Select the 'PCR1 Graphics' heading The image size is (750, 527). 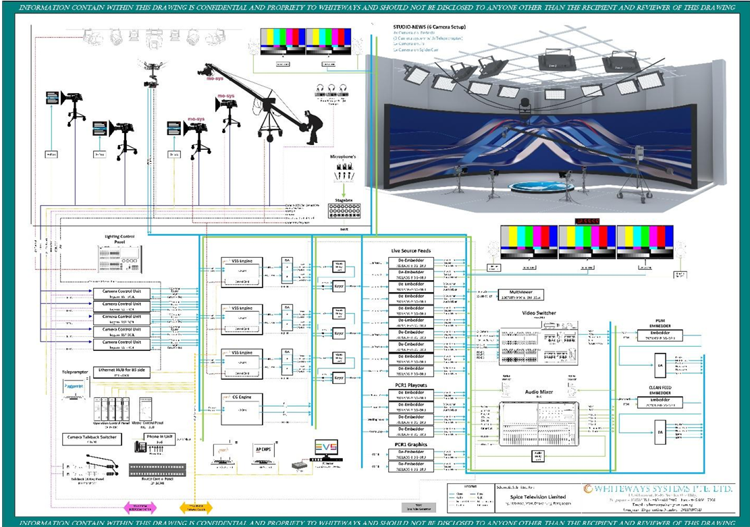click(411, 444)
